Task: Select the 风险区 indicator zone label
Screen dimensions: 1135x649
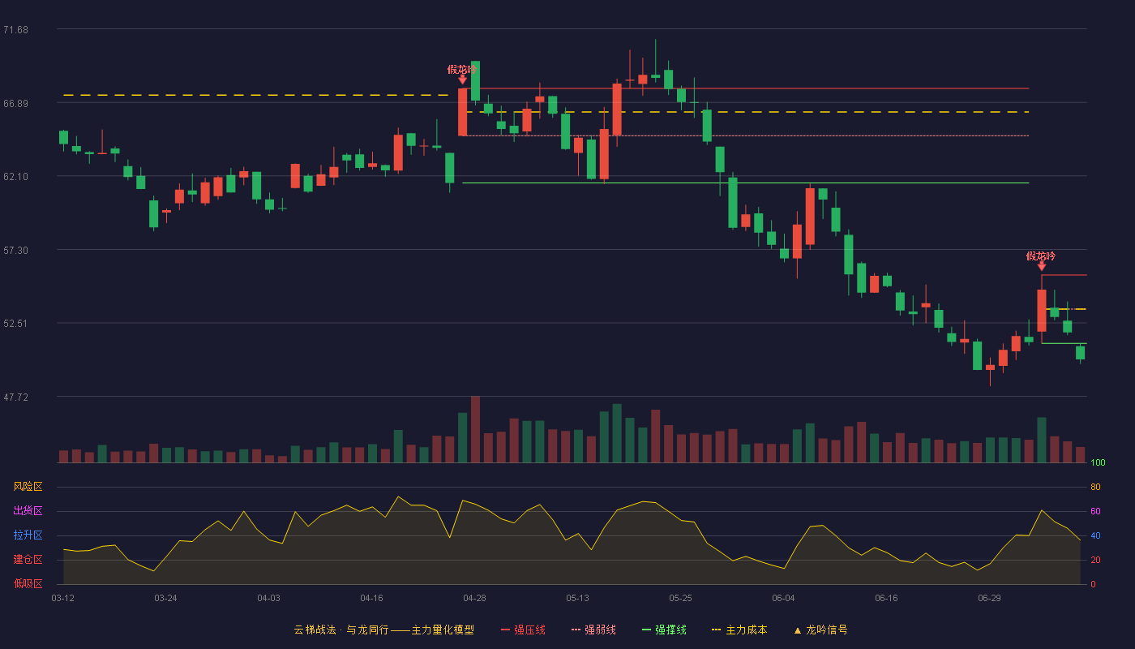Action: [x=28, y=487]
